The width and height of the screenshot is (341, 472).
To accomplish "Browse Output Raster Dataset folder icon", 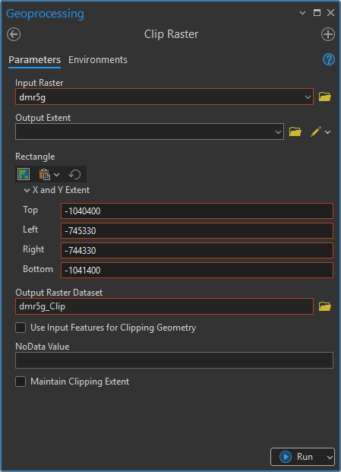I will [x=325, y=306].
